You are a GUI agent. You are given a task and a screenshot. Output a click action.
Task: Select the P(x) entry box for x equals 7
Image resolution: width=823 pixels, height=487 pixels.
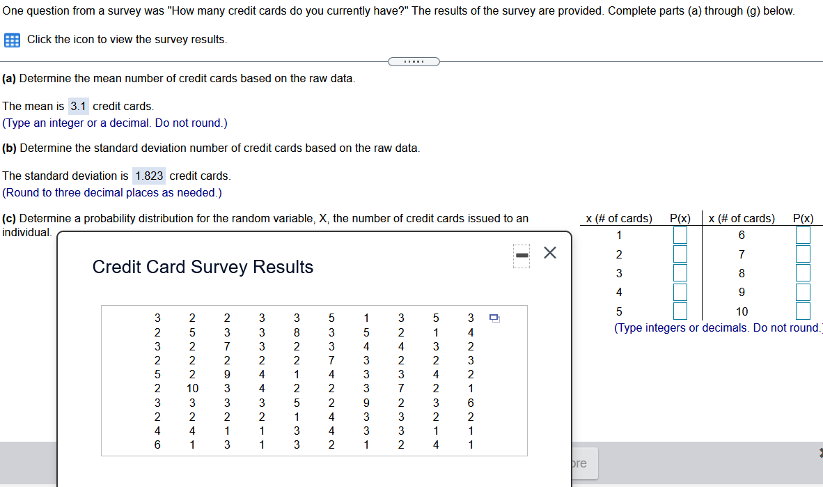tap(803, 254)
